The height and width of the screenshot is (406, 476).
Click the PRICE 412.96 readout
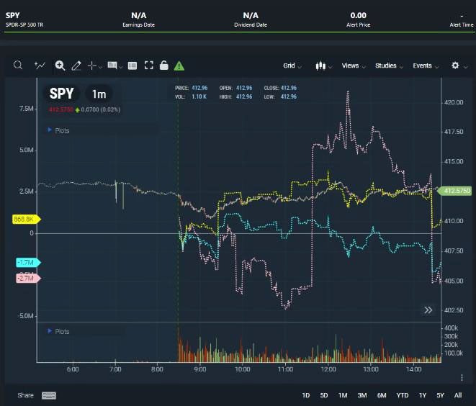click(192, 88)
